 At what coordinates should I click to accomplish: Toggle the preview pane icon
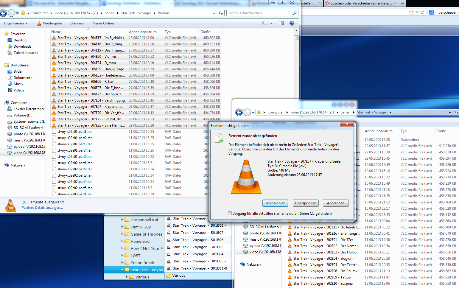281,23
